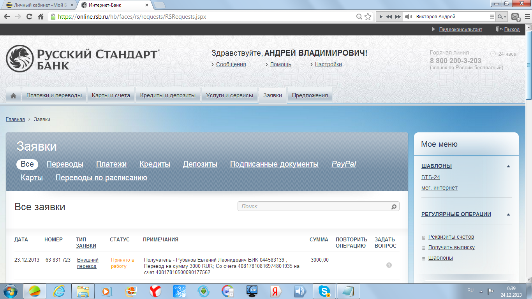The width and height of the screenshot is (532, 299).
Task: Click the browser forward arrow
Action: point(18,17)
